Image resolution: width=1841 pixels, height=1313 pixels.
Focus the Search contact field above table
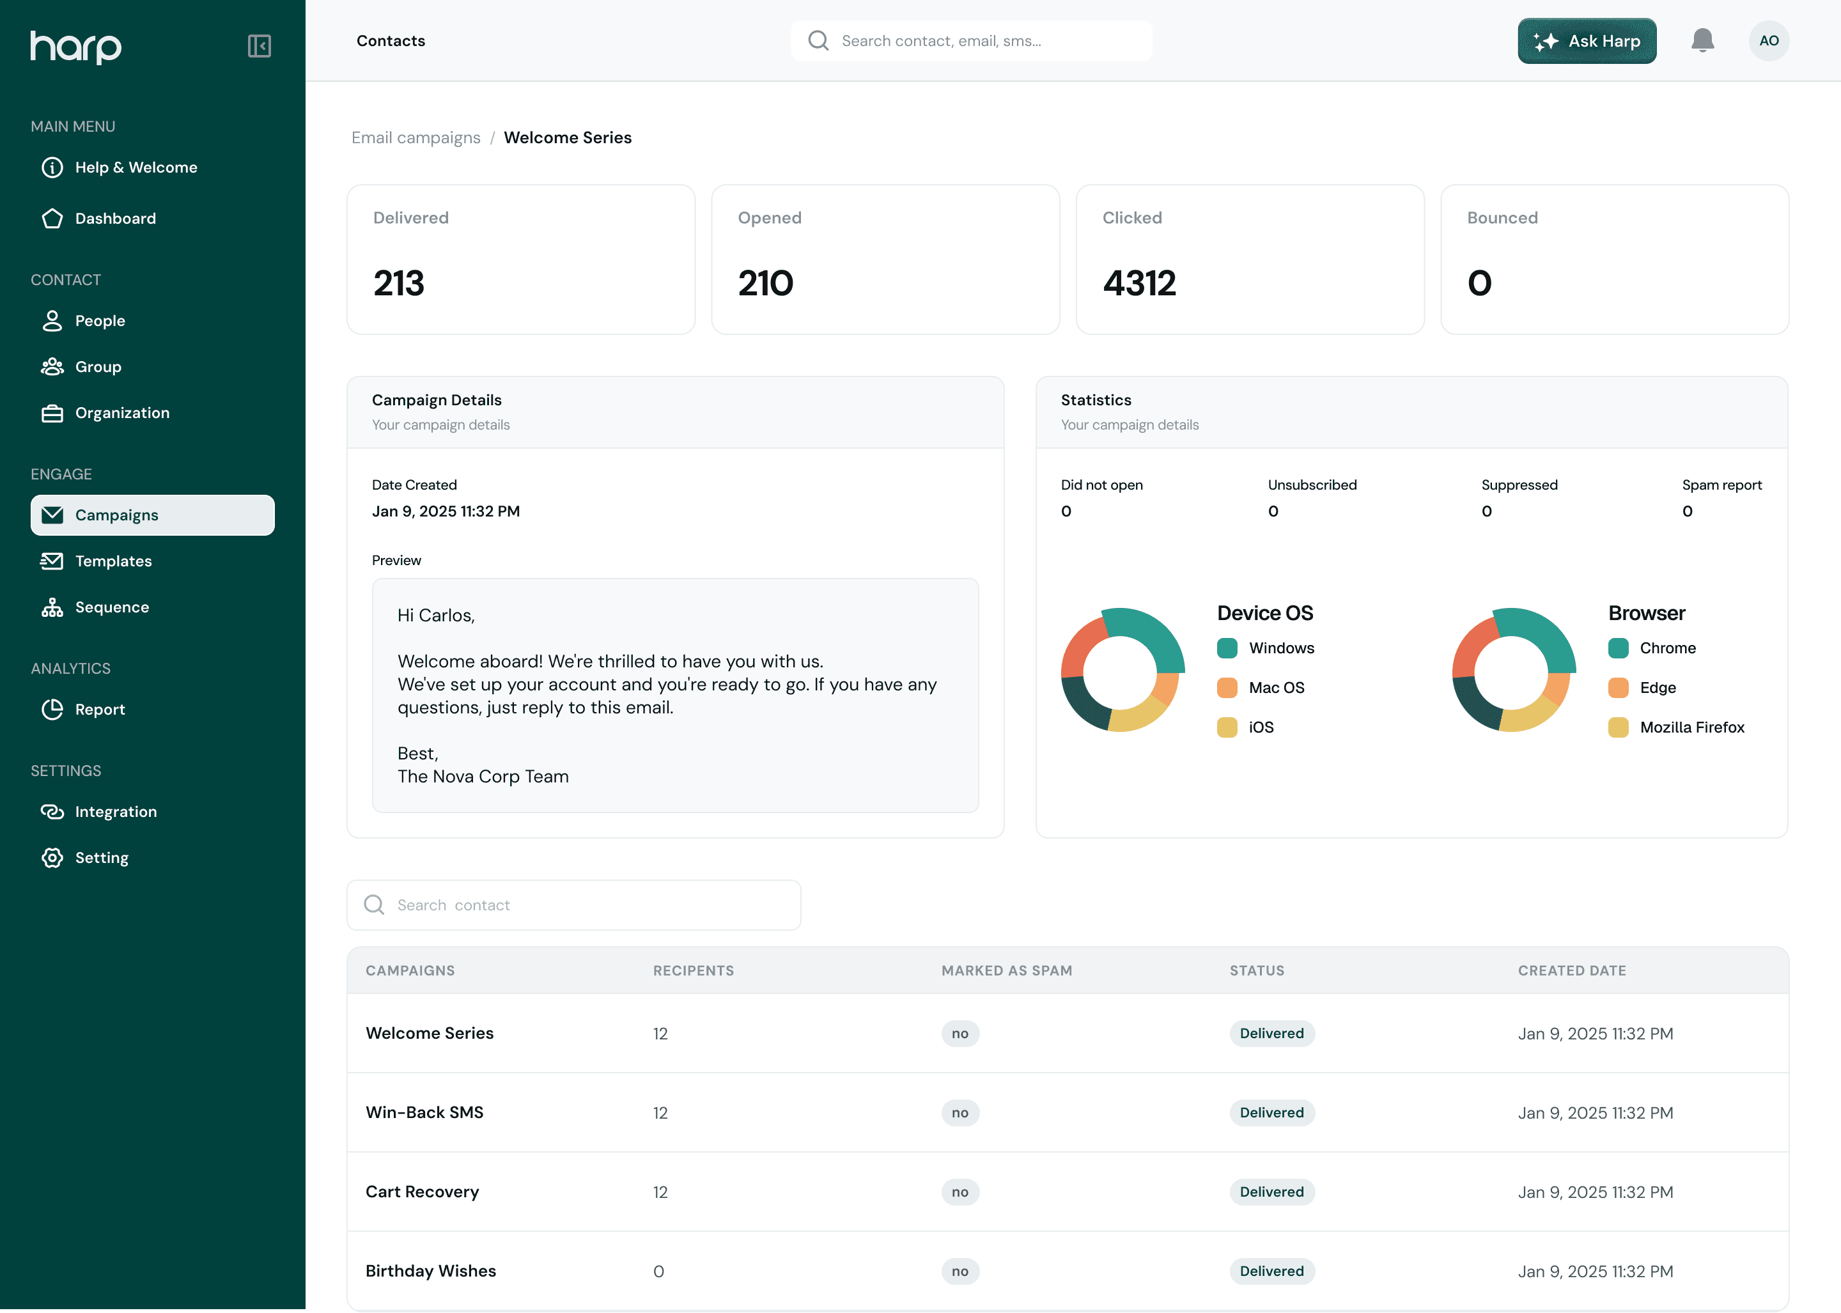tap(573, 905)
